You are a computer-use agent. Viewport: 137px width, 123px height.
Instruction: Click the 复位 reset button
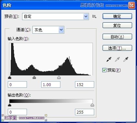117,25
